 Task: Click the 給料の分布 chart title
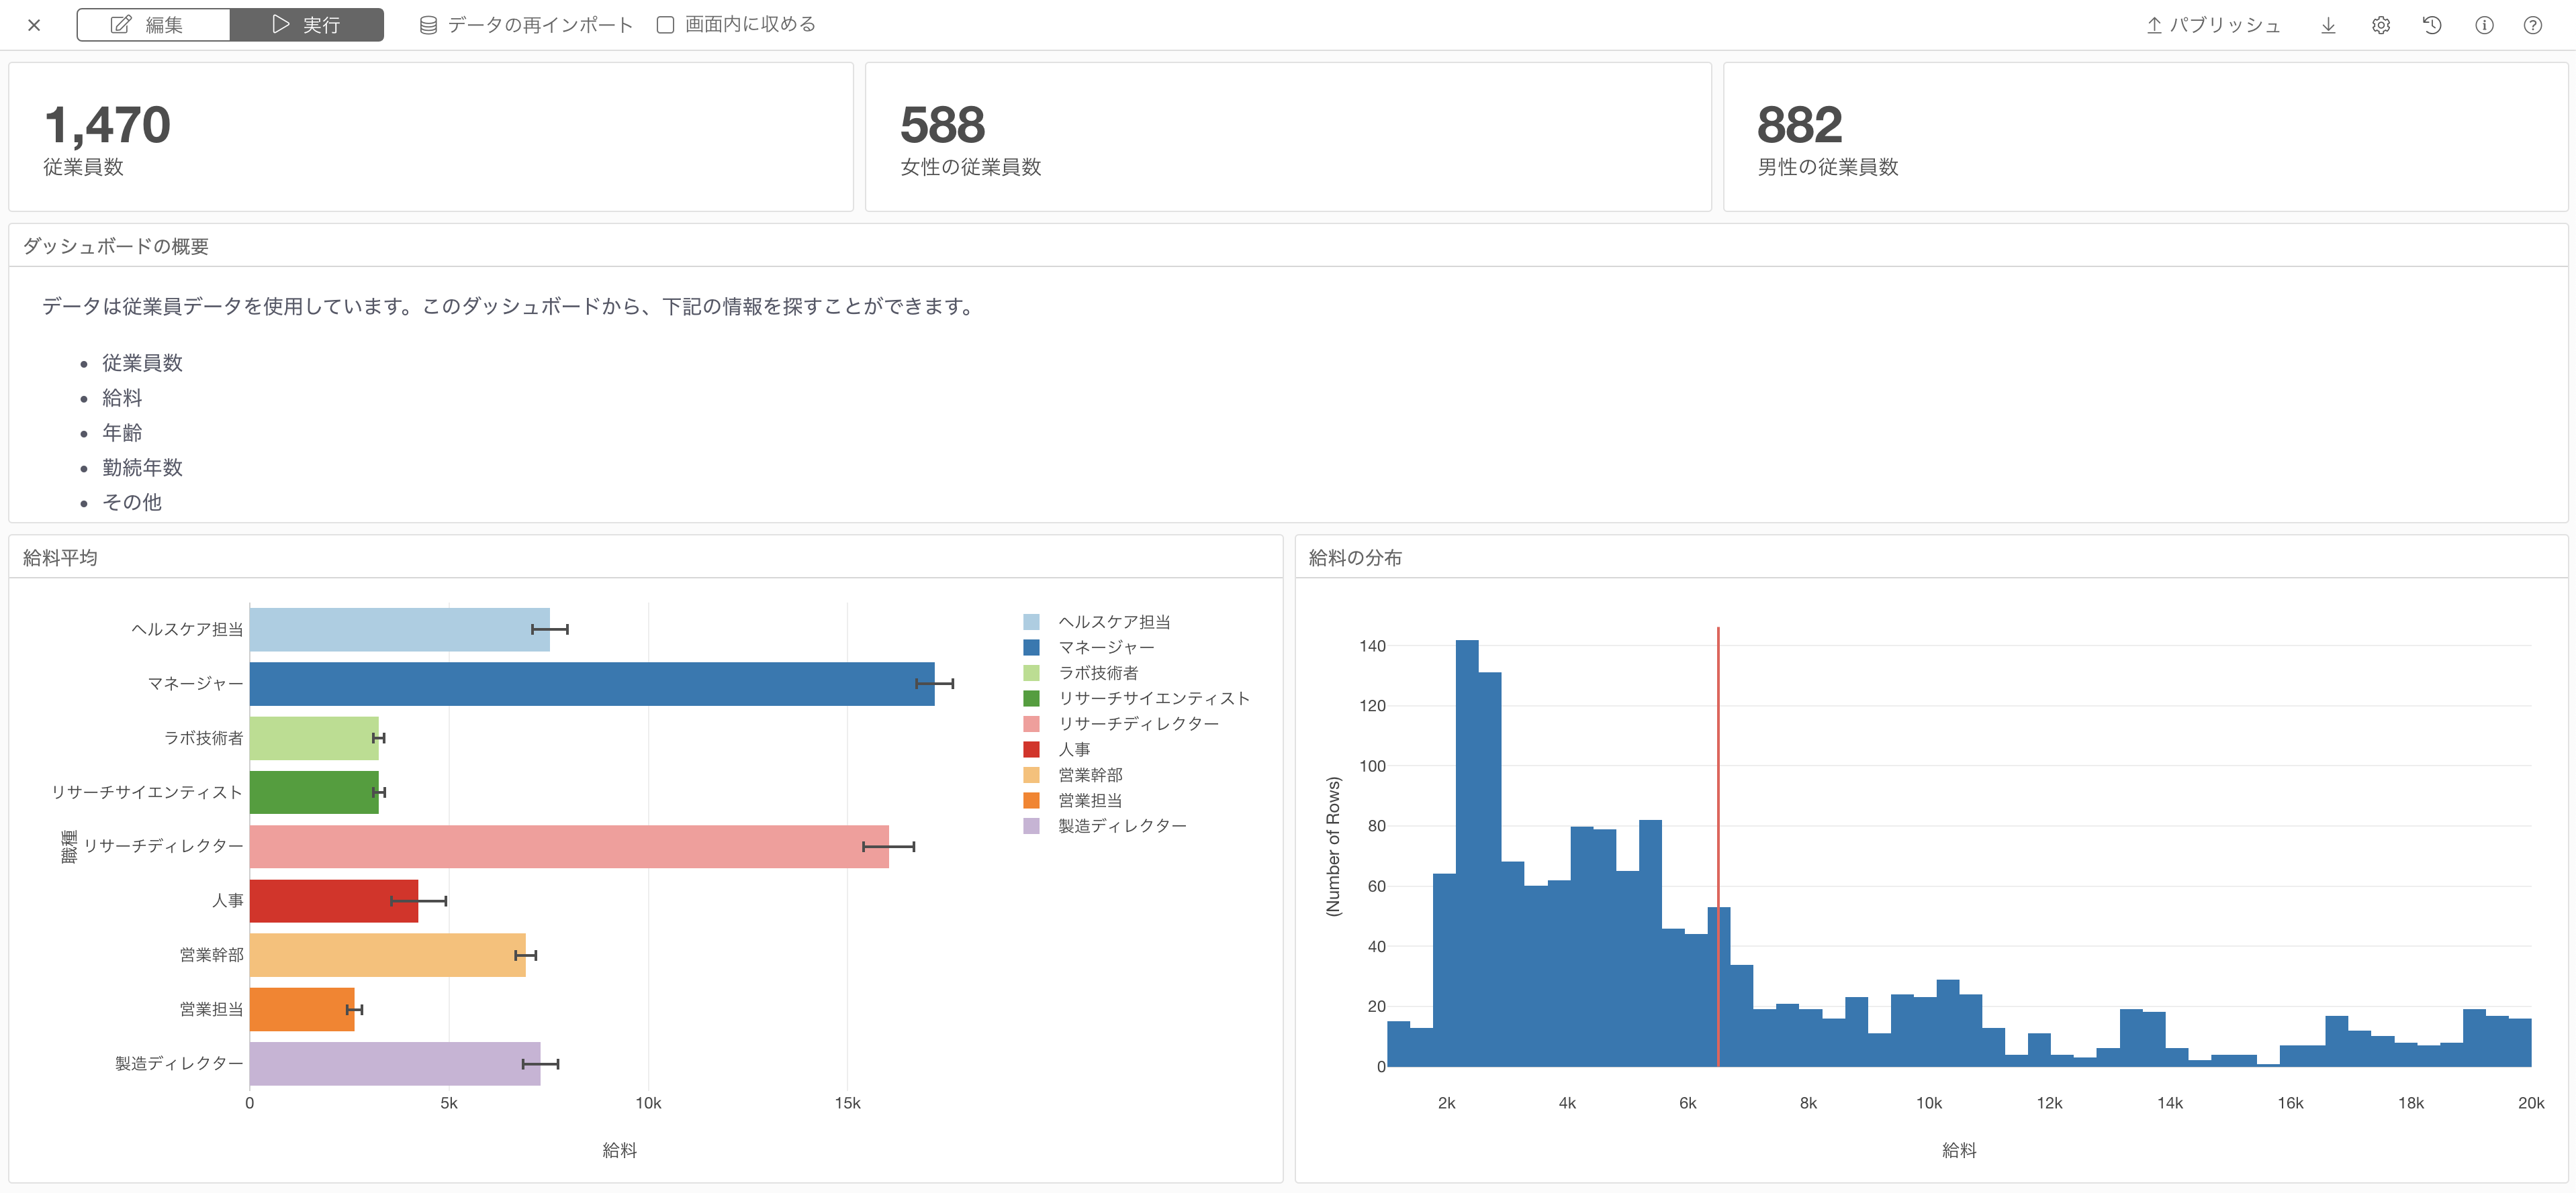pos(1354,558)
